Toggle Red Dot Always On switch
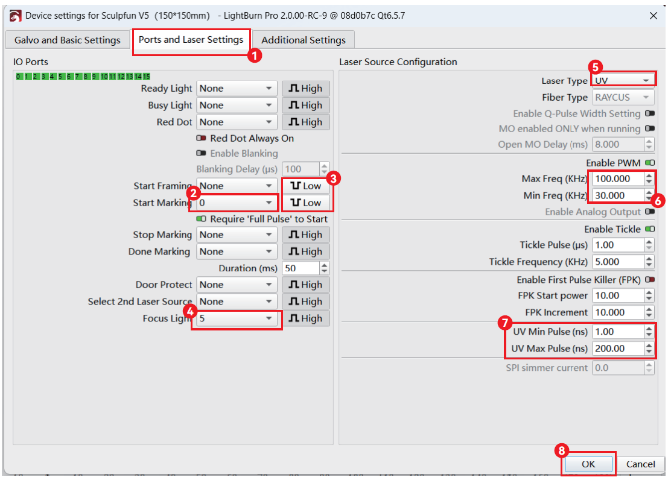671x480 pixels. 201,139
